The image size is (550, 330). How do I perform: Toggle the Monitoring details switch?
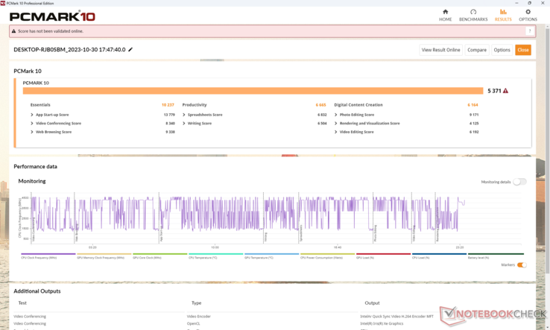click(x=519, y=182)
